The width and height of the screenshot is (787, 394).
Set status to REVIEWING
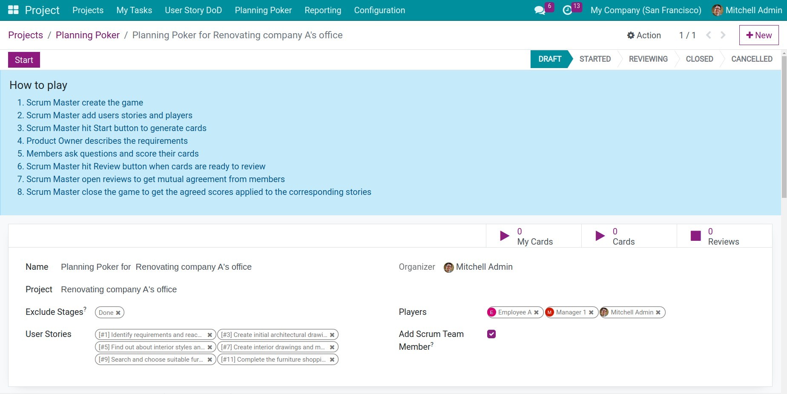tap(648, 59)
